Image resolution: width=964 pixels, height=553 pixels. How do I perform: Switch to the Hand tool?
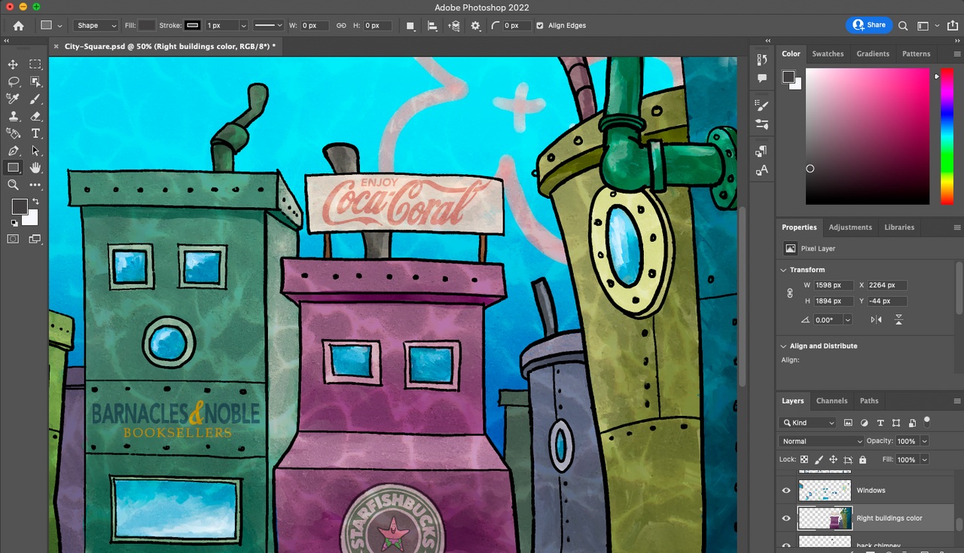click(x=35, y=167)
